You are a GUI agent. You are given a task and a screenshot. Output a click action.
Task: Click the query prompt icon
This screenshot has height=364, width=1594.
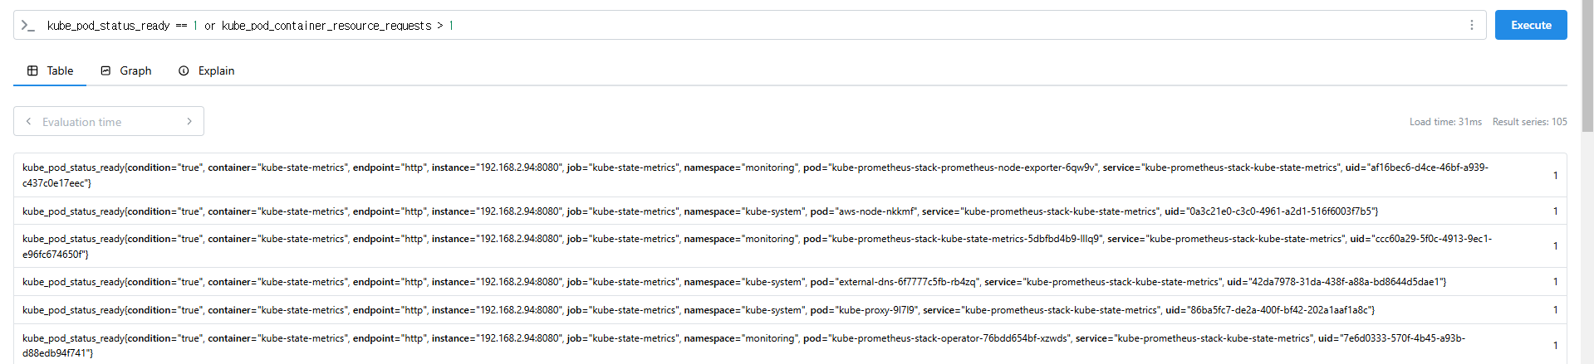click(28, 26)
